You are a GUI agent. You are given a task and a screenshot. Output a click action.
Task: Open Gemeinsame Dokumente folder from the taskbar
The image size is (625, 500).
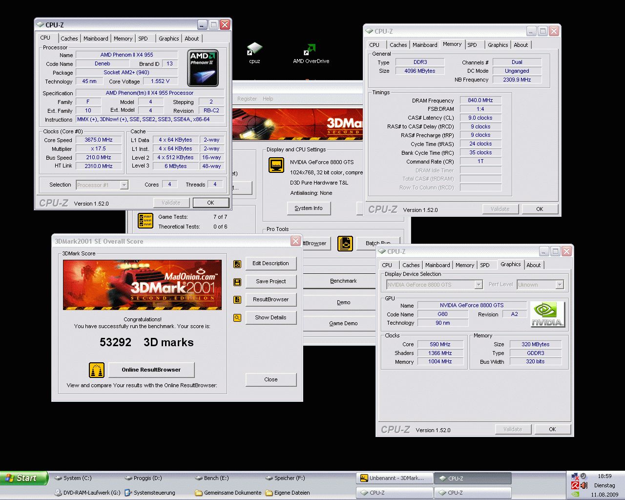[x=228, y=493]
